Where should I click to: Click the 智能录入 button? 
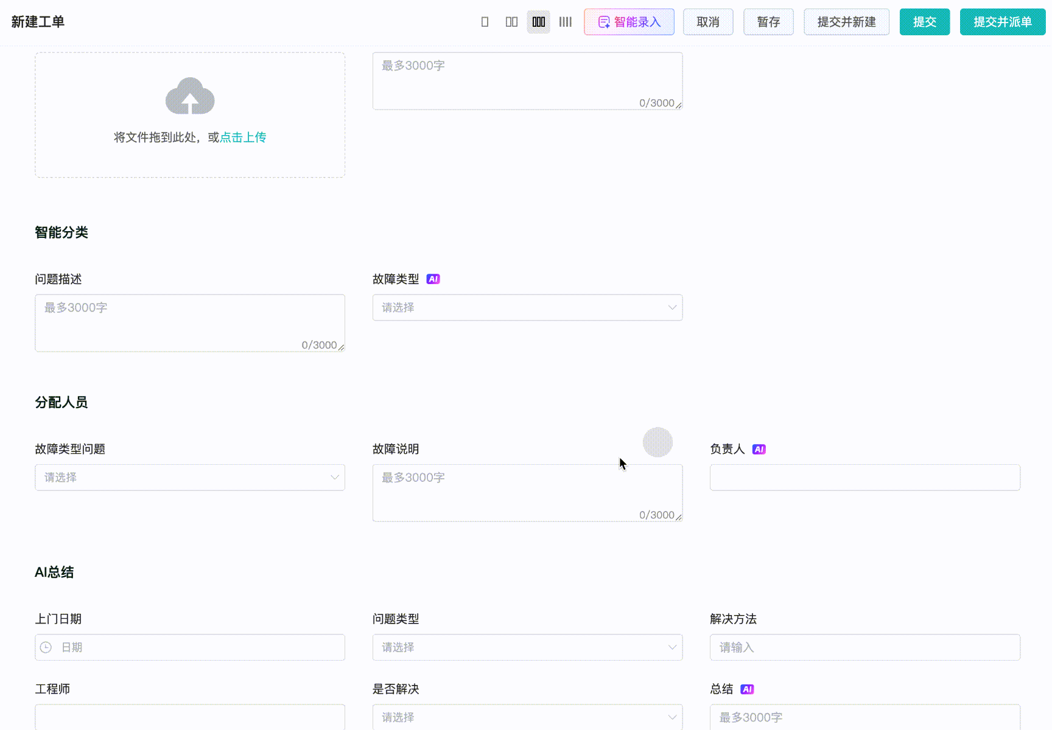point(629,22)
